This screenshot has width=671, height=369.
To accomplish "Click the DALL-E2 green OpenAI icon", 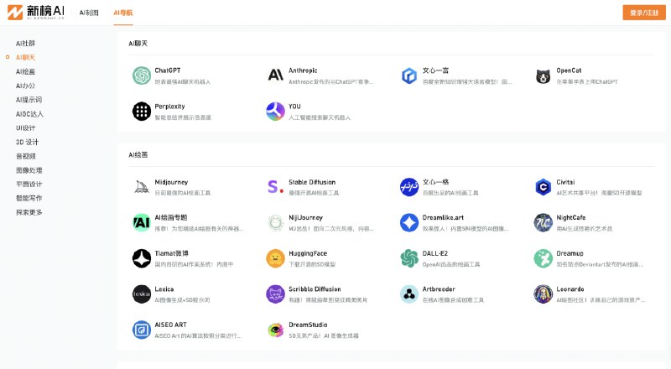I will point(409,258).
